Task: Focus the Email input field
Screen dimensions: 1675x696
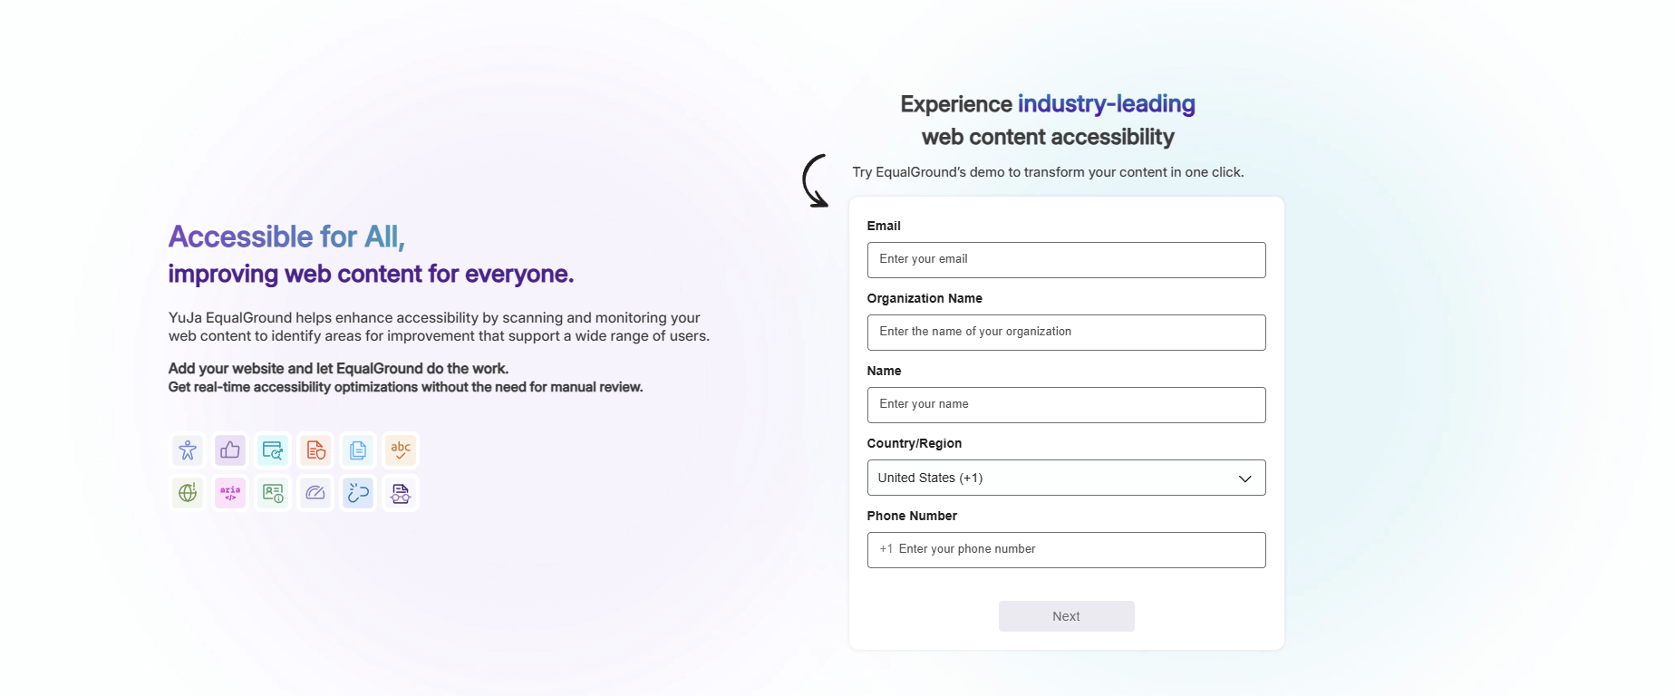Action: click(1066, 260)
